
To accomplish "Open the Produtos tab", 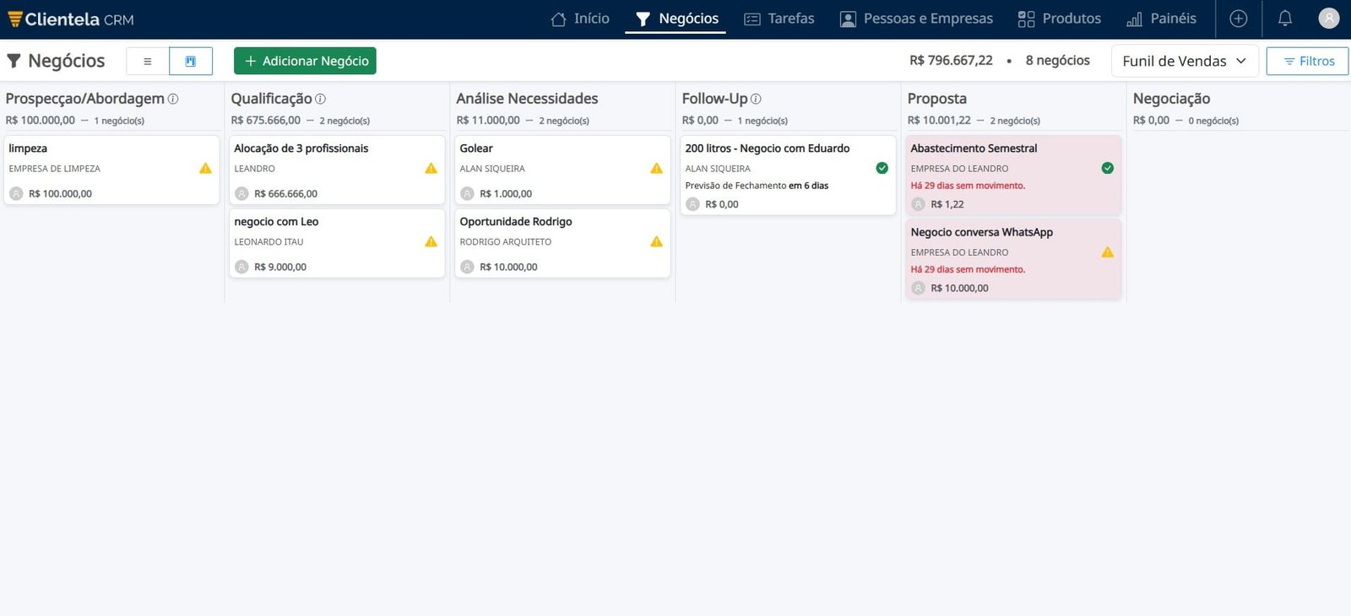I will point(1060,19).
